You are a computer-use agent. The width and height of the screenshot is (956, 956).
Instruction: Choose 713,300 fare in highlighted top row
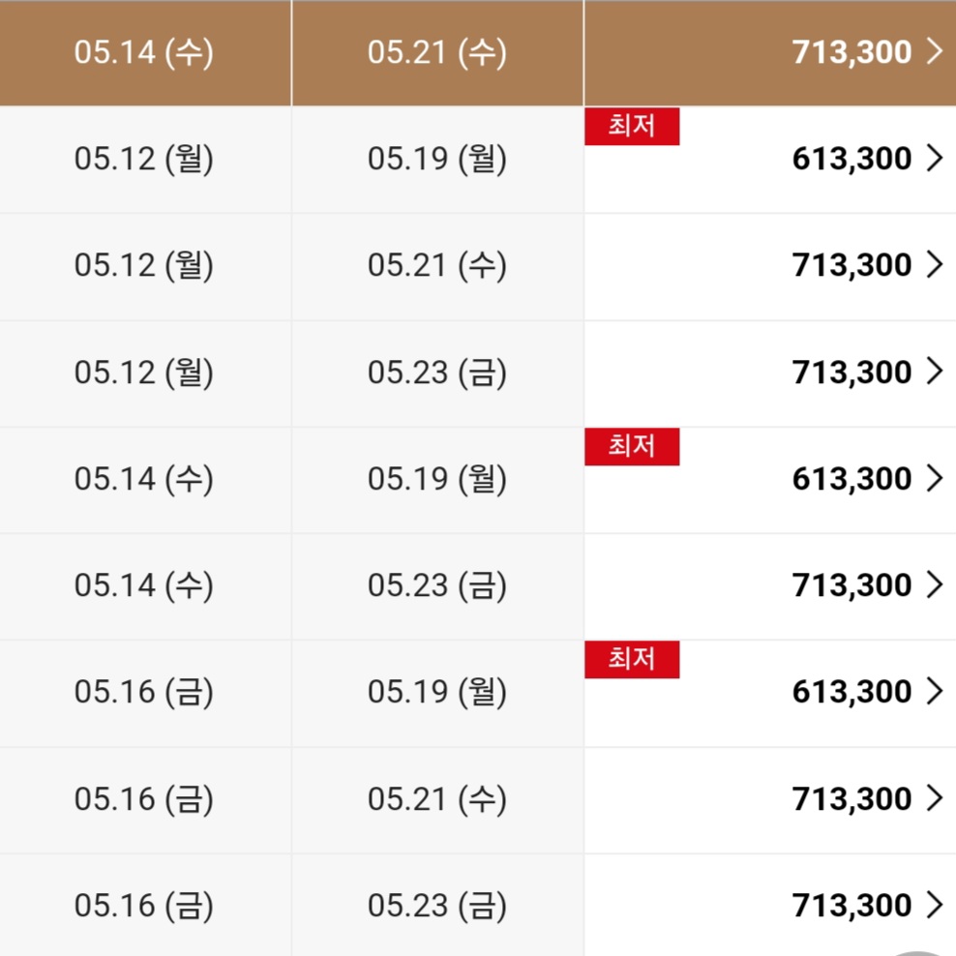pyautogui.click(x=851, y=52)
